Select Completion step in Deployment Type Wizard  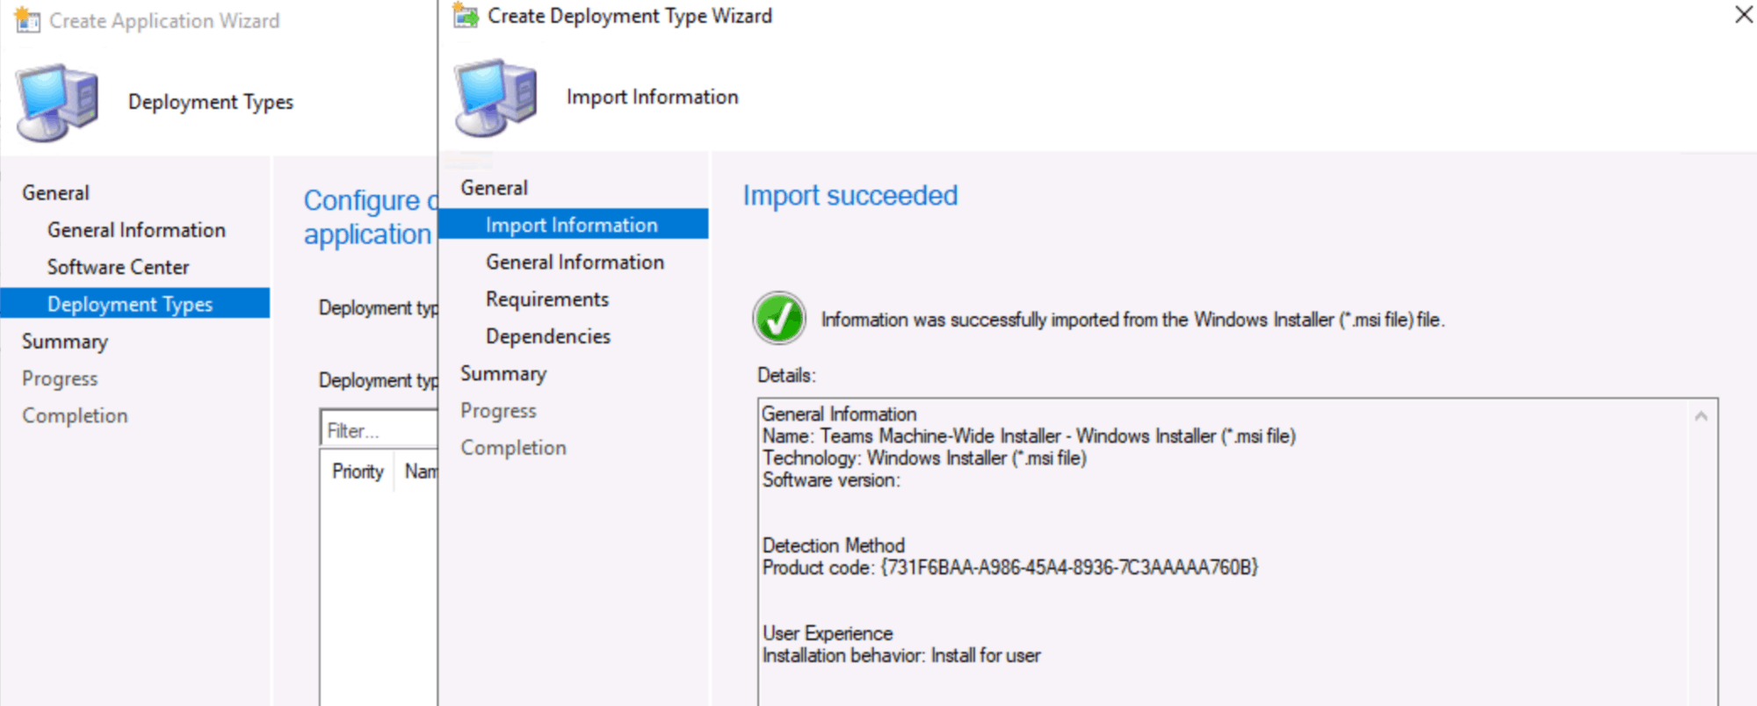514,448
